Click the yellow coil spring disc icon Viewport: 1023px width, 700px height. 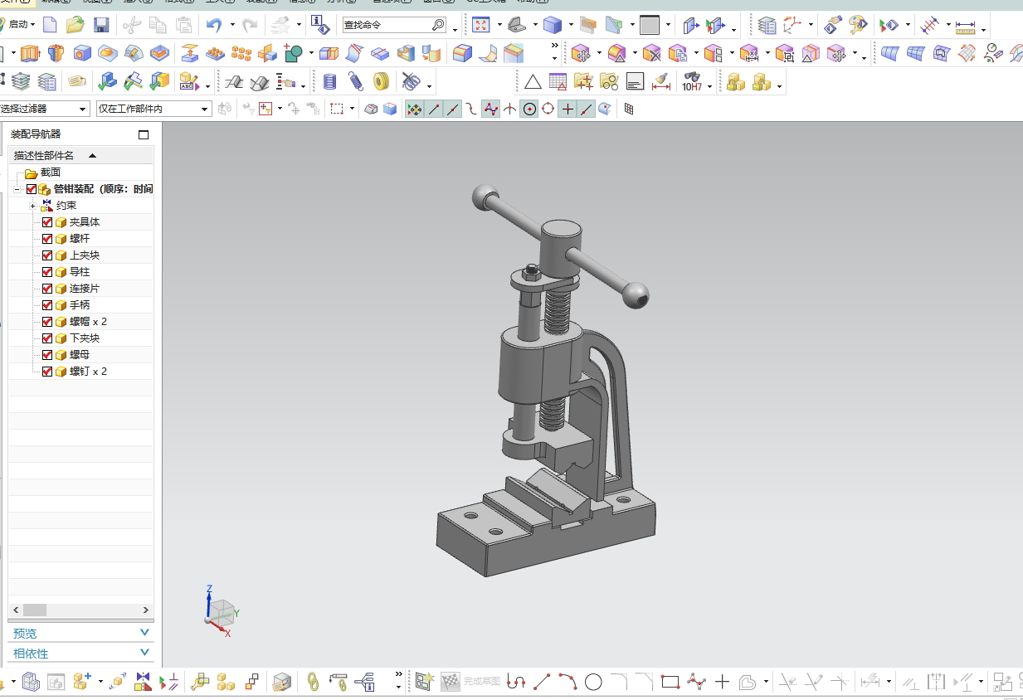tap(381, 81)
